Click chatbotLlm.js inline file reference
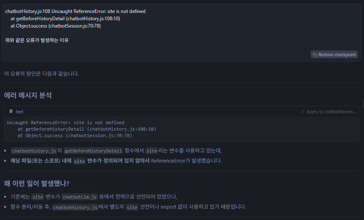Viewport: 364px width, 220px height. (80, 197)
